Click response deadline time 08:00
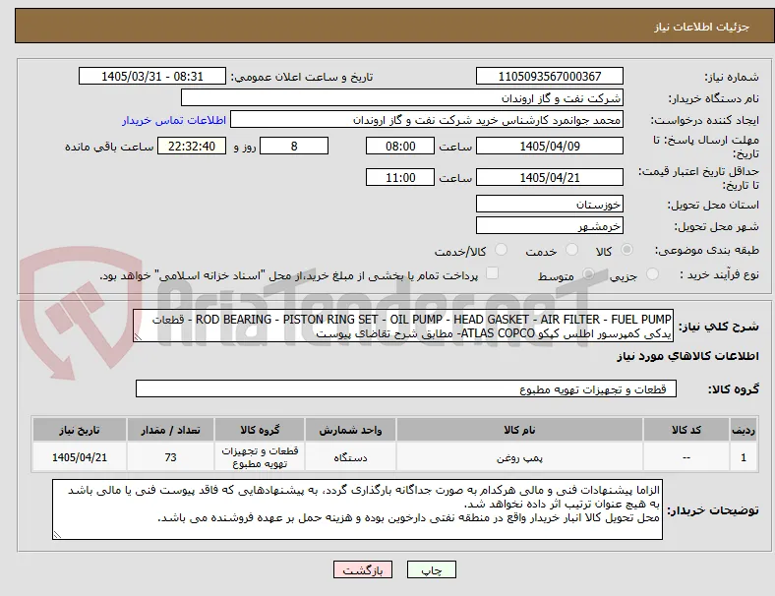Screen dimensions: 775x596 tap(400, 146)
